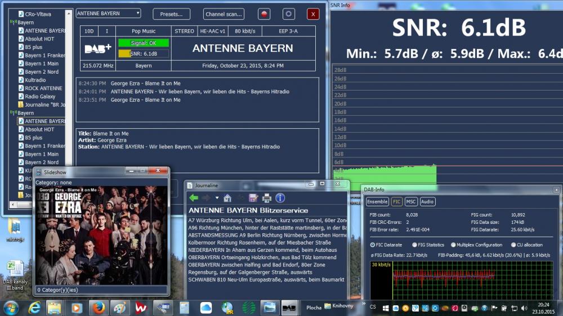
Task: Click the 8:24:30 PM George Ezra log entry
Action: 129,83
